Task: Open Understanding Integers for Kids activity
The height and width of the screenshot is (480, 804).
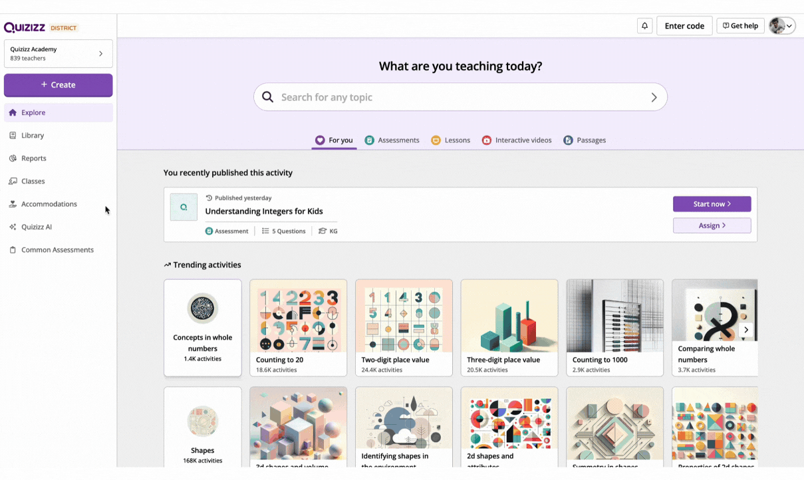Action: [264, 211]
